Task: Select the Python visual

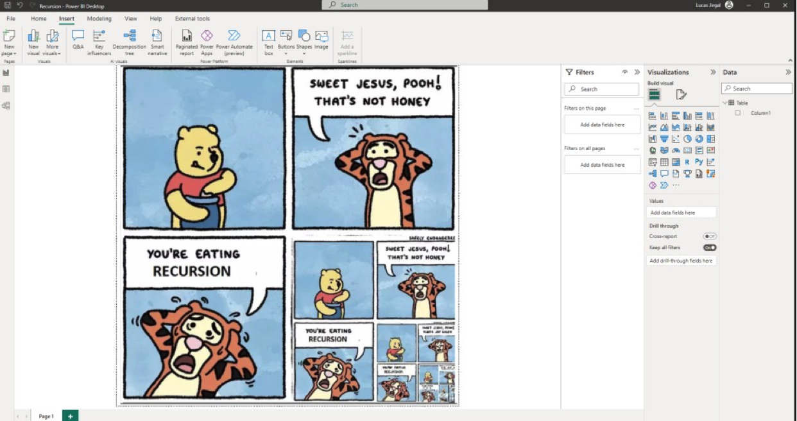Action: click(699, 162)
